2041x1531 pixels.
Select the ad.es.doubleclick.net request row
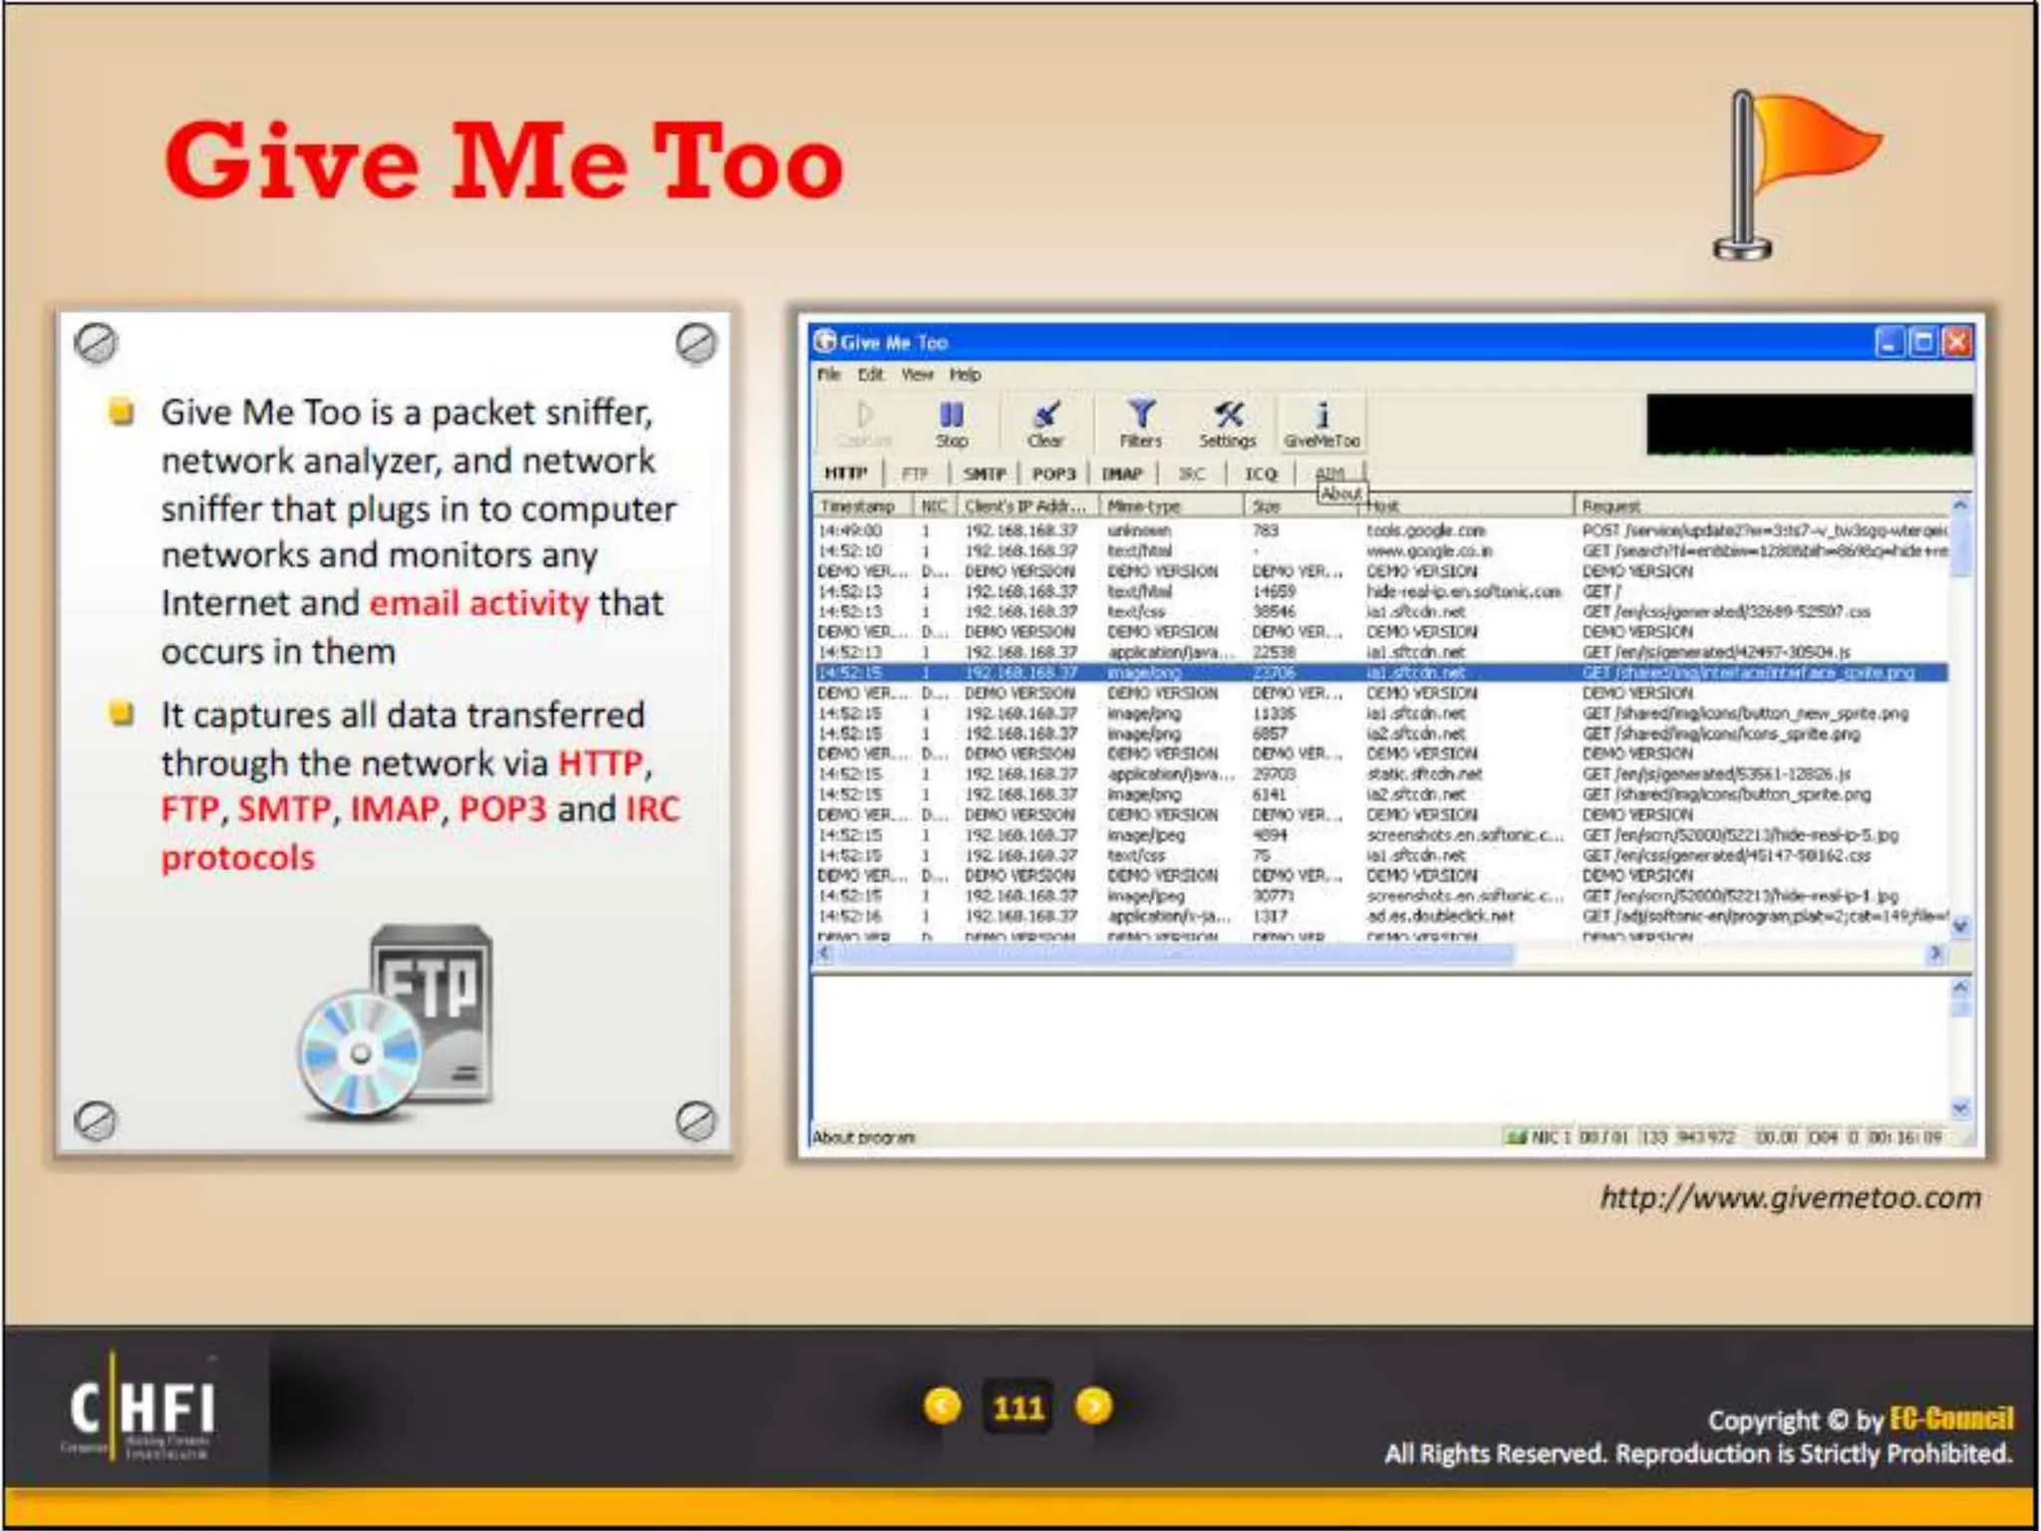pyautogui.click(x=1381, y=916)
